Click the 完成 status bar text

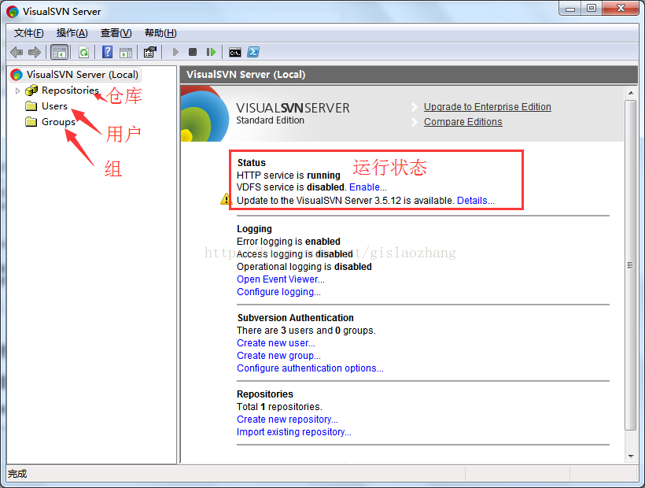click(x=17, y=474)
